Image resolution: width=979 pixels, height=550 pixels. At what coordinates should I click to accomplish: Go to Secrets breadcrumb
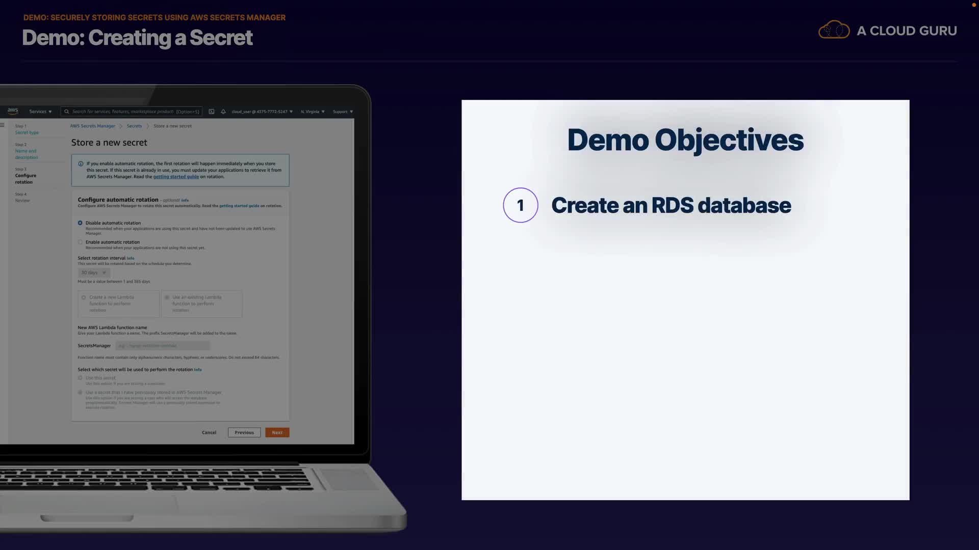[x=134, y=126]
